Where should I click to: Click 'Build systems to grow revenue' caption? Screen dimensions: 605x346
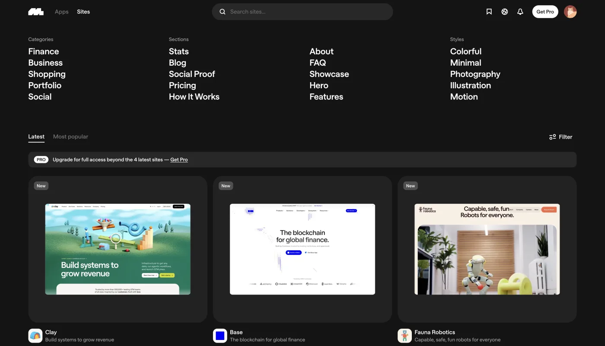[x=80, y=340]
